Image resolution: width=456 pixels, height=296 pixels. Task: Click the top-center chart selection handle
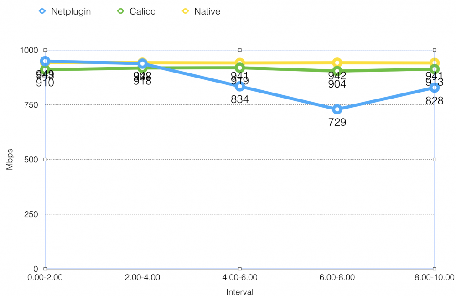click(x=240, y=50)
